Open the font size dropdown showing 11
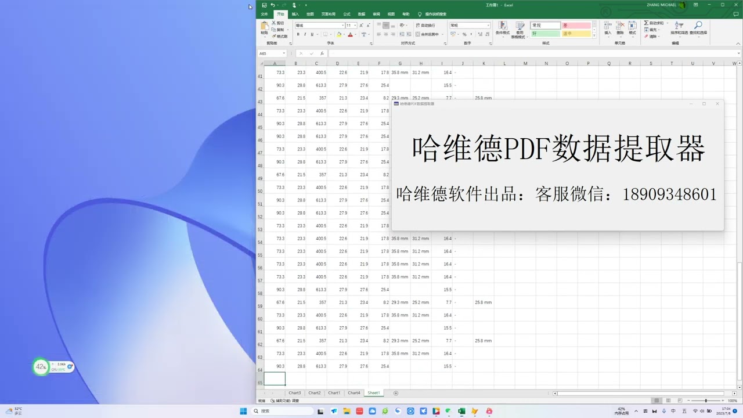This screenshot has height=418, width=743. click(x=355, y=26)
